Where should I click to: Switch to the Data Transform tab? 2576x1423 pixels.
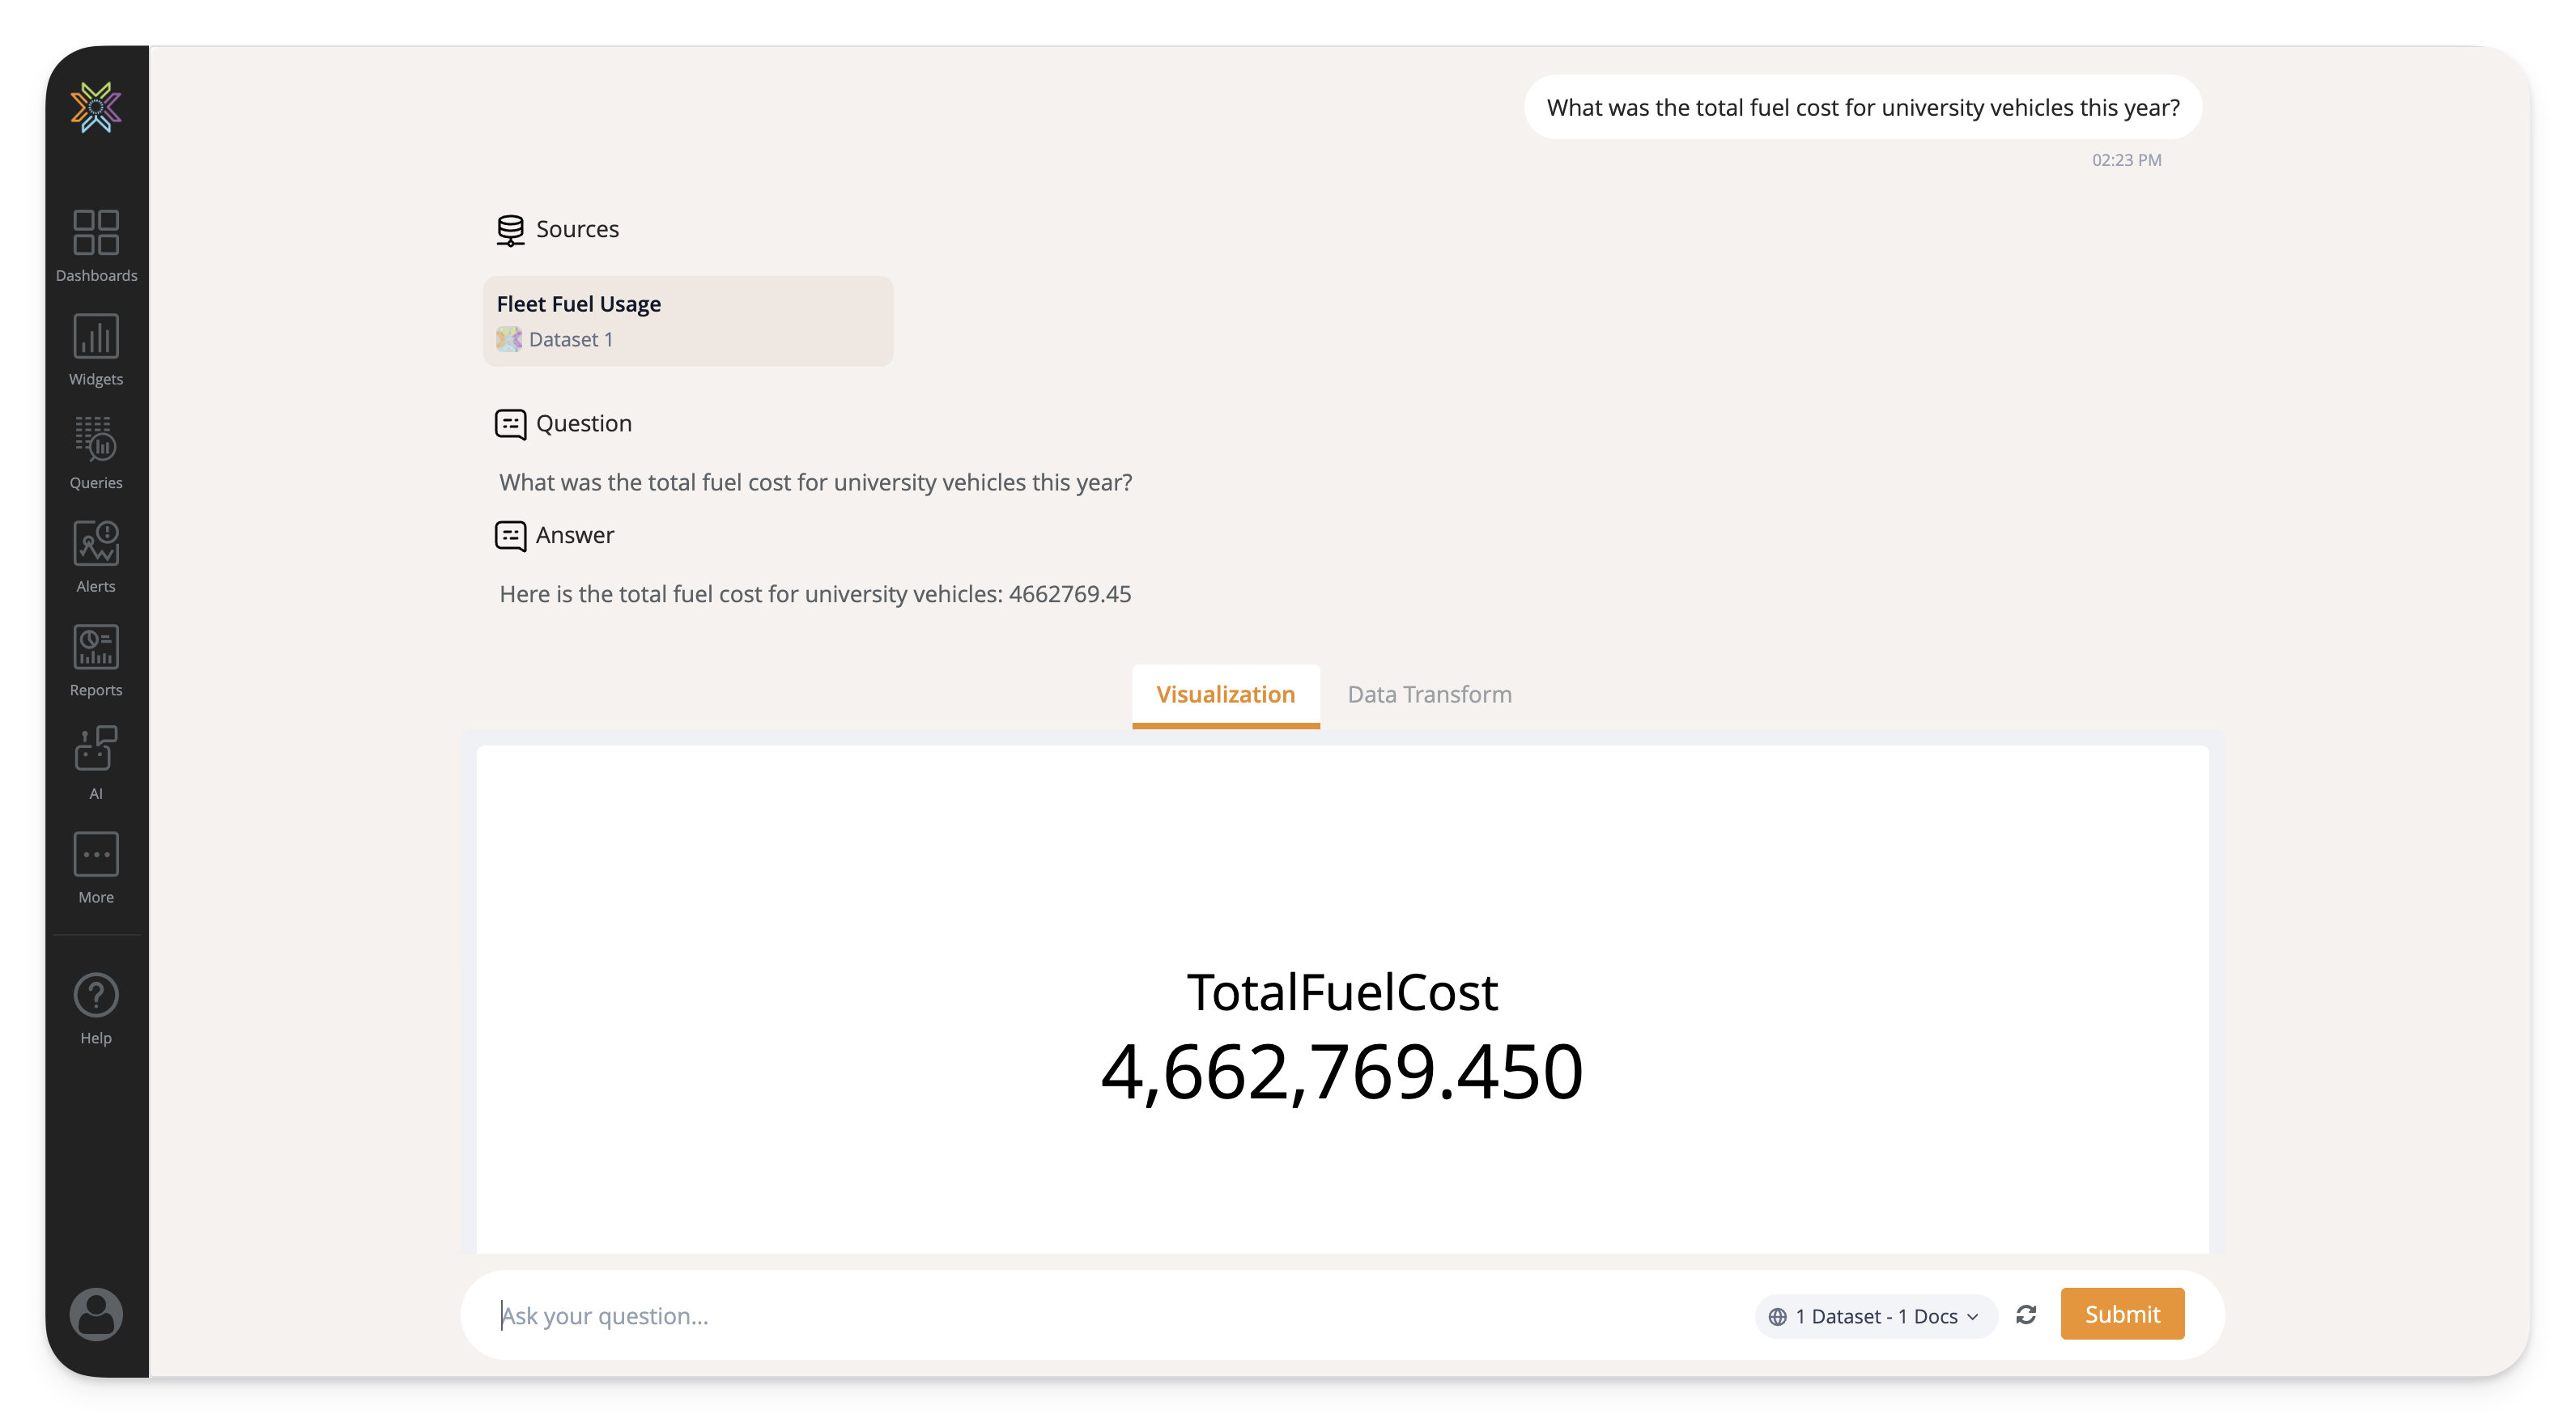(x=1429, y=694)
